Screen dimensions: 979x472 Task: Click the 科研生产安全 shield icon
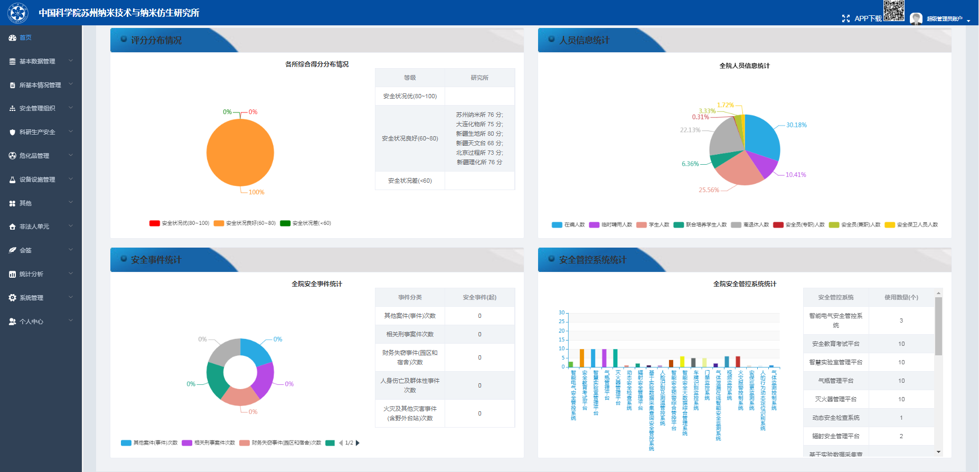tap(13, 132)
